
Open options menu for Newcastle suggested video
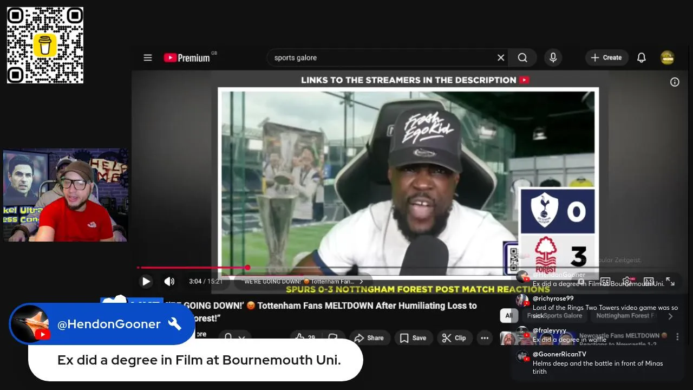[677, 336]
